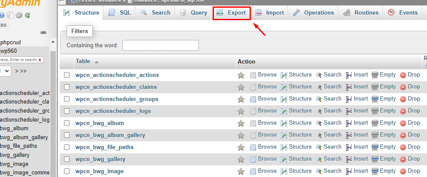Image resolution: width=427 pixels, height=177 pixels.
Task: Open wpcn_bwg_gallery table name link
Action: pos(100,159)
